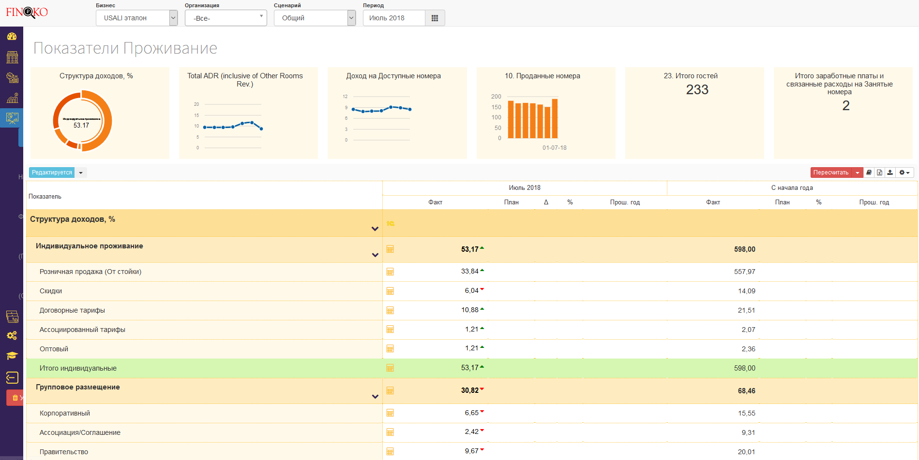919x460 pixels.
Task: Click the table icon in Ассоциация/Соглашение row
Action: click(x=390, y=432)
